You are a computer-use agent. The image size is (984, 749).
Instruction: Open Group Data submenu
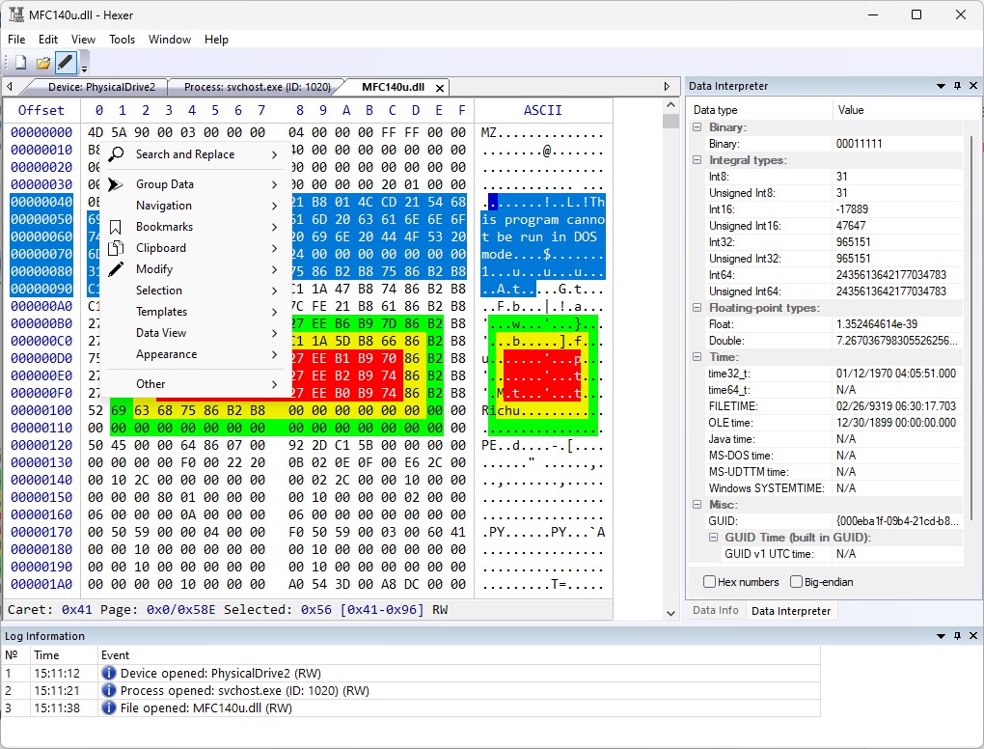coord(198,184)
